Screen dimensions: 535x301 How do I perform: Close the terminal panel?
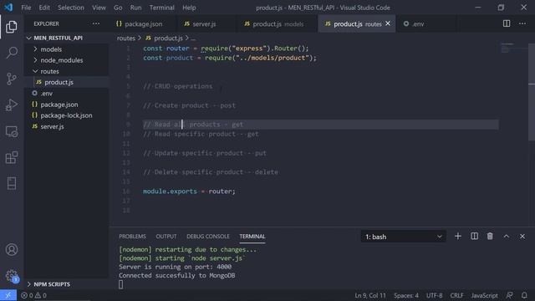point(522,236)
